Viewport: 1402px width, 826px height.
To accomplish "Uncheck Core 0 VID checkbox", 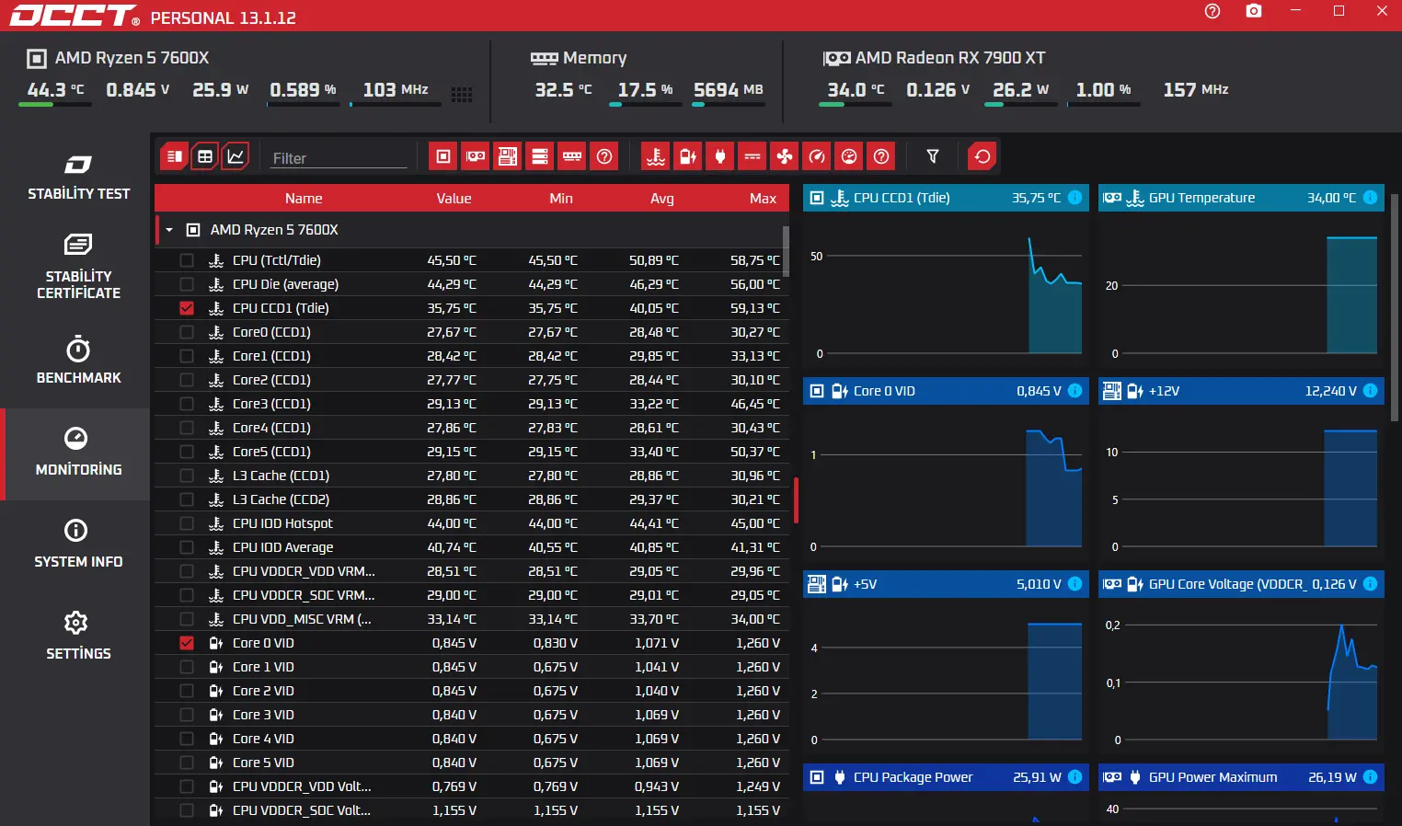I will pos(187,643).
